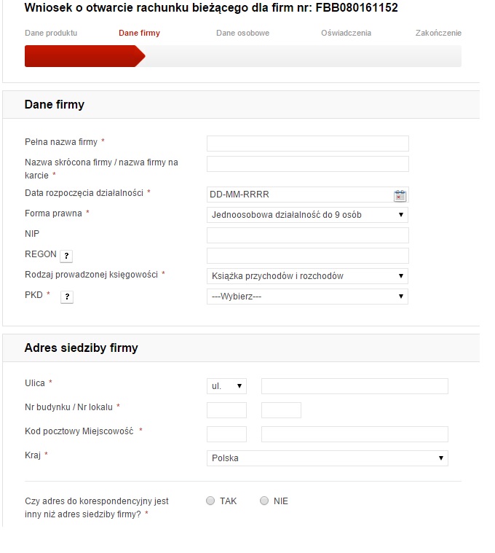Expand the PKD Wybierz dropdown

(307, 297)
